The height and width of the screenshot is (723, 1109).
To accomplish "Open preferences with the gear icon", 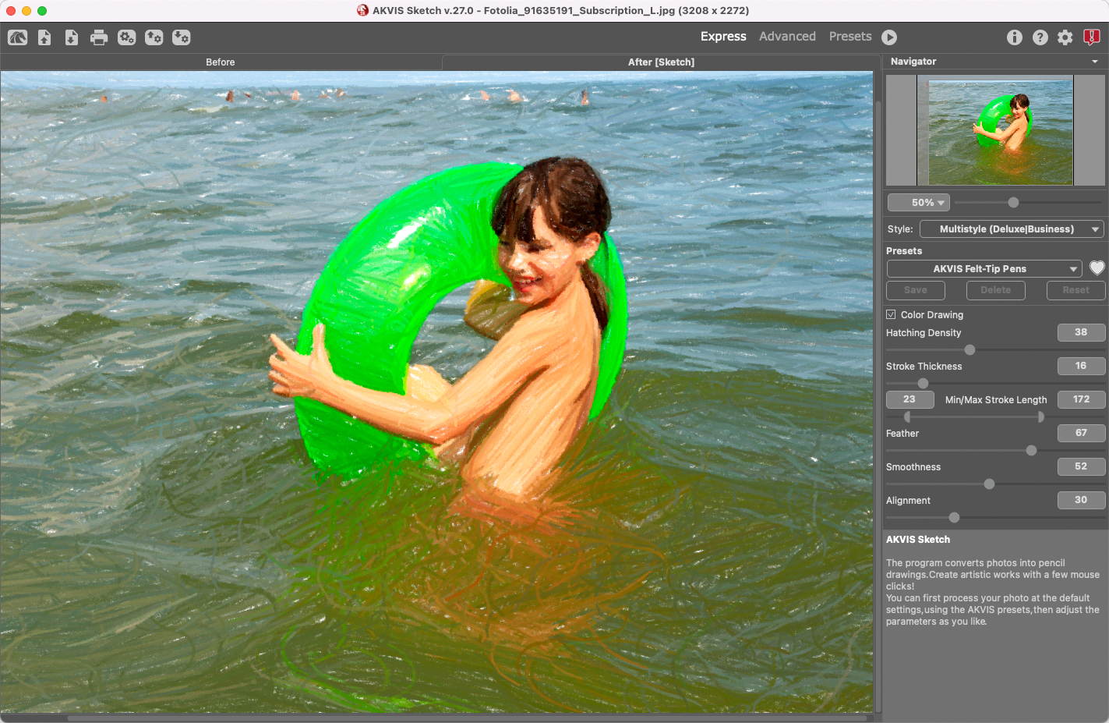I will [1065, 37].
